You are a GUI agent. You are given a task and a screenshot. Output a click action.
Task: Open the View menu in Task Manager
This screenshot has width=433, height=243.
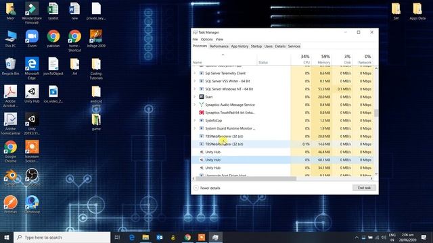[x=219, y=39]
